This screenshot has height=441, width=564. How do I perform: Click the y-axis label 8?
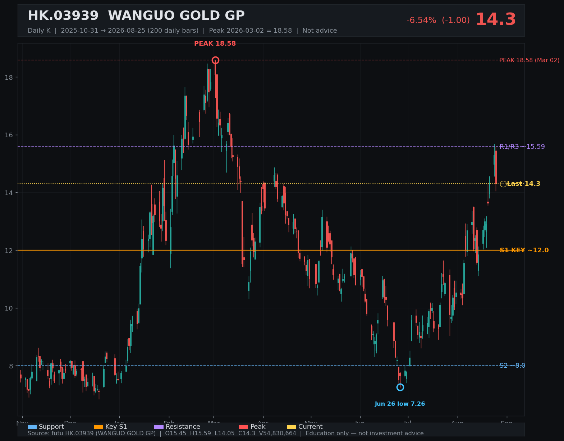[11, 366]
